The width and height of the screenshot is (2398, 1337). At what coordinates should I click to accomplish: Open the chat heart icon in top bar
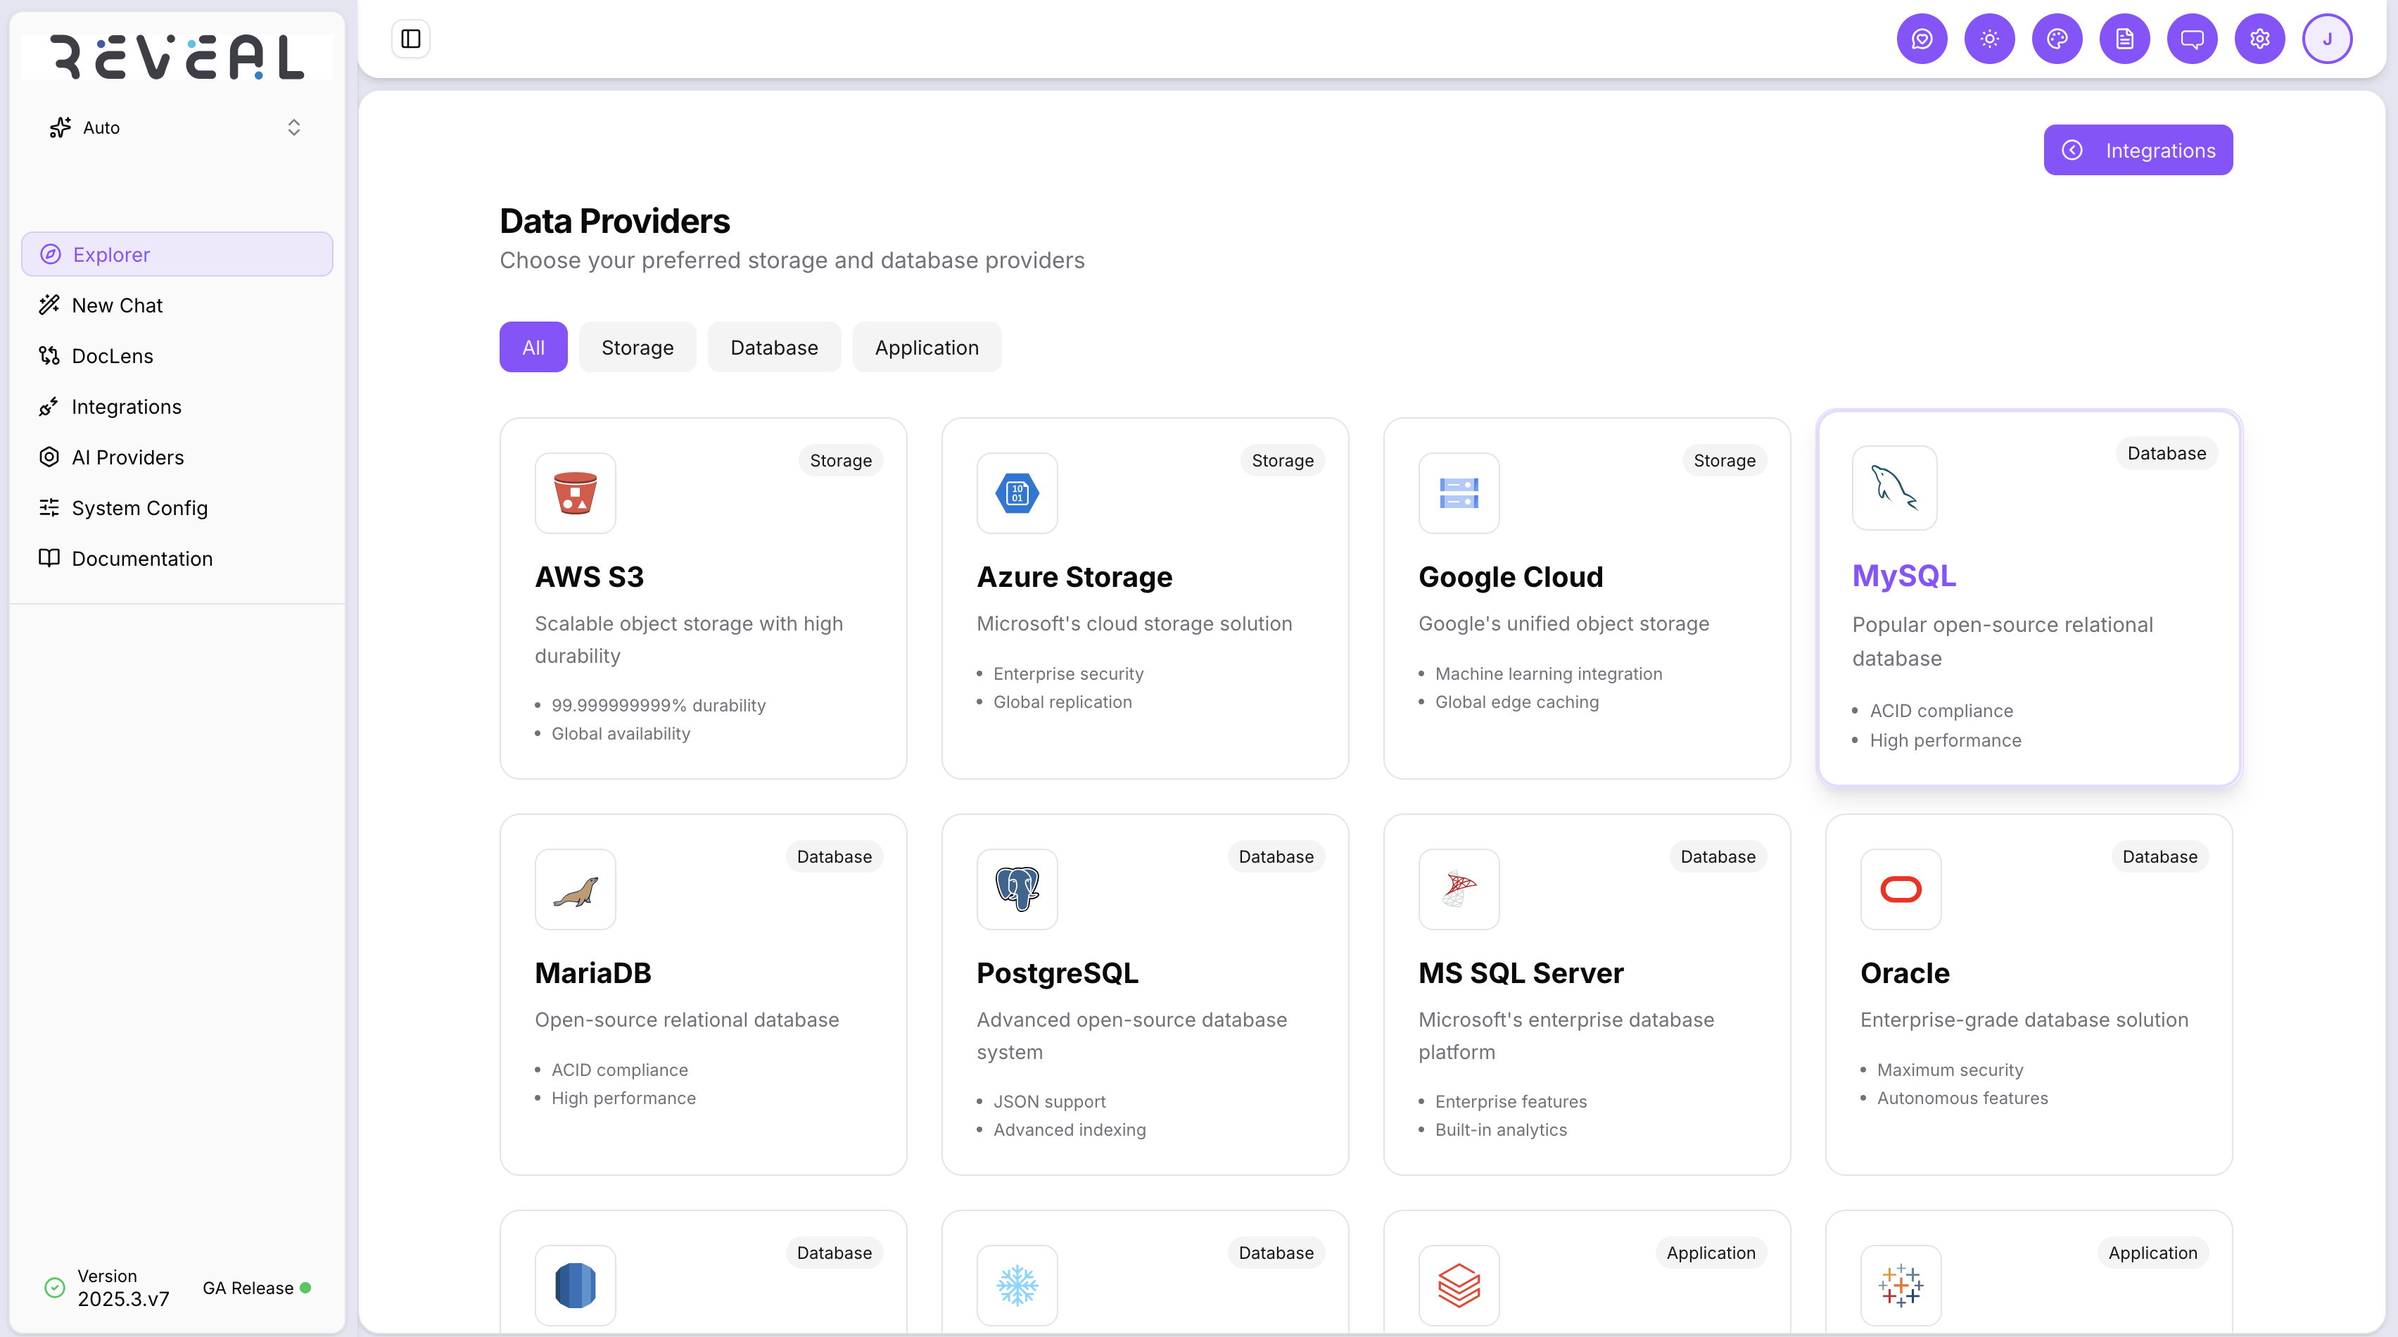1922,39
